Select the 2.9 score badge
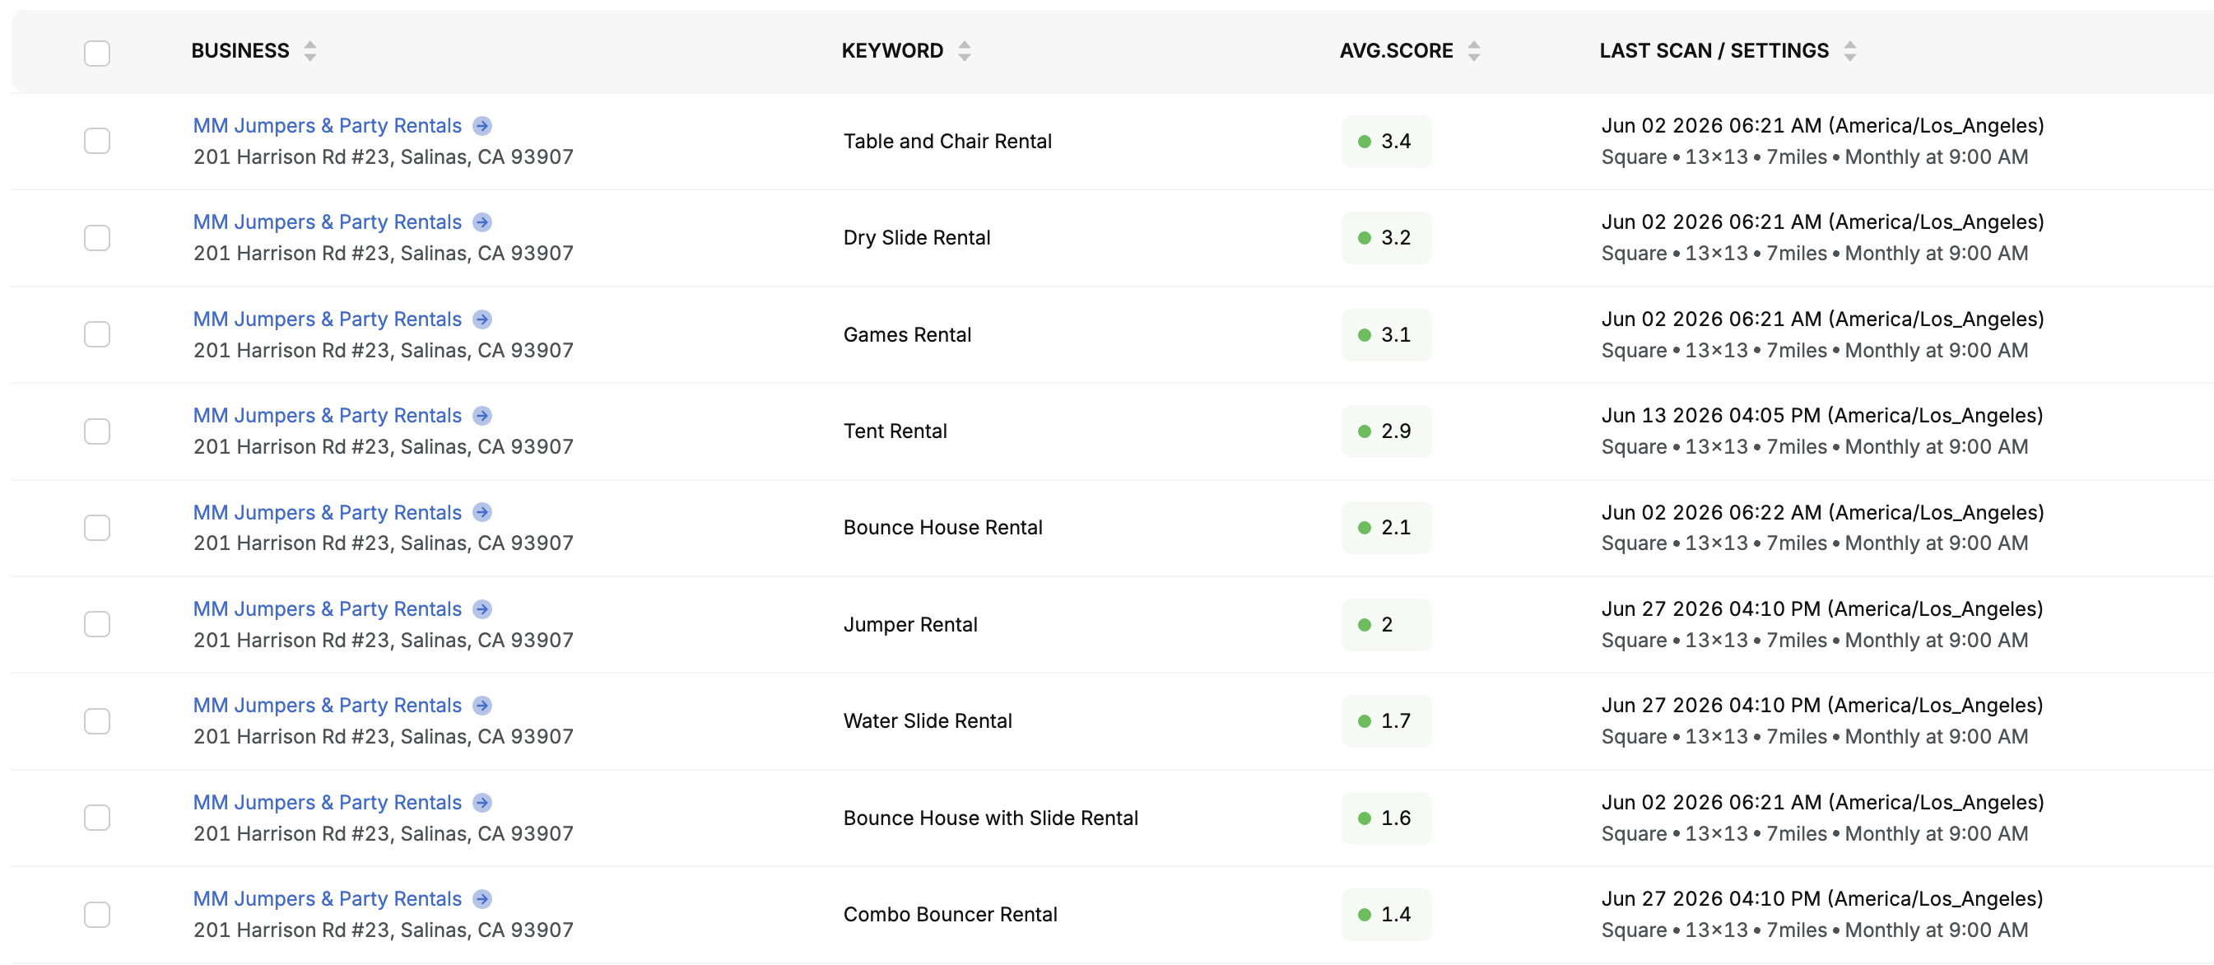This screenshot has width=2214, height=965. (x=1386, y=431)
